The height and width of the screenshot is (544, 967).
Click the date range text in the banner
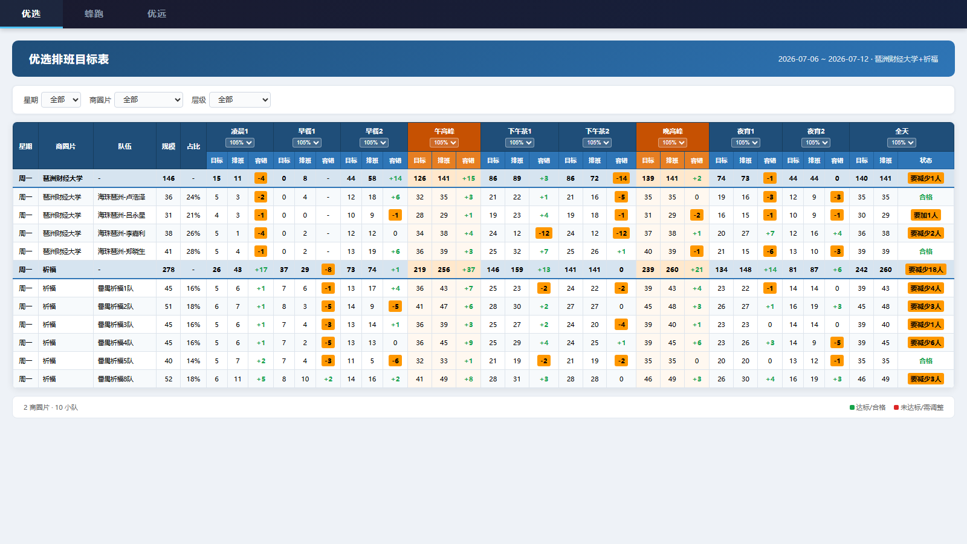click(858, 59)
